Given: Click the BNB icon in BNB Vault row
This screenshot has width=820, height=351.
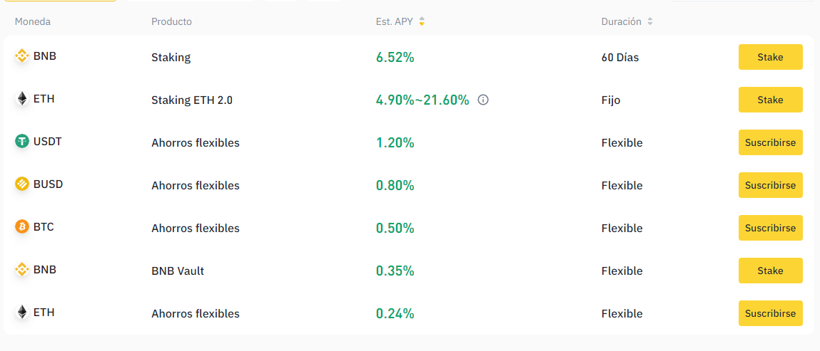Looking at the screenshot, I should [x=22, y=270].
